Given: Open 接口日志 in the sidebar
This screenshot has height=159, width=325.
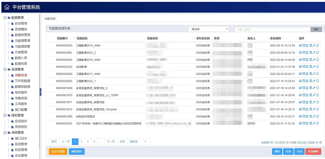Looking at the screenshot, I should pyautogui.click(x=21, y=138).
